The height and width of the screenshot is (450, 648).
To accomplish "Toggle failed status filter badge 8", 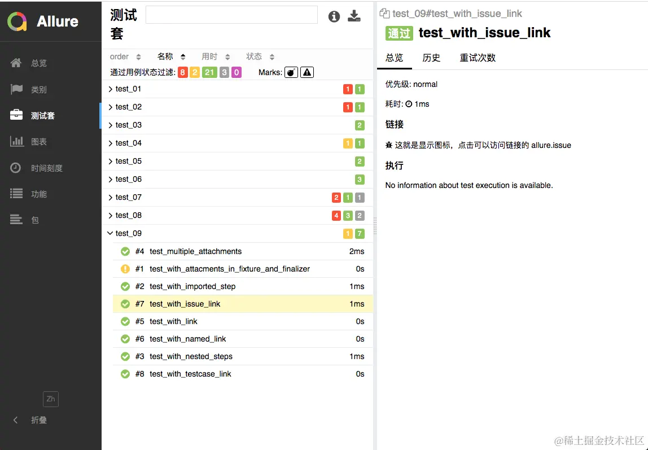I will tap(183, 73).
